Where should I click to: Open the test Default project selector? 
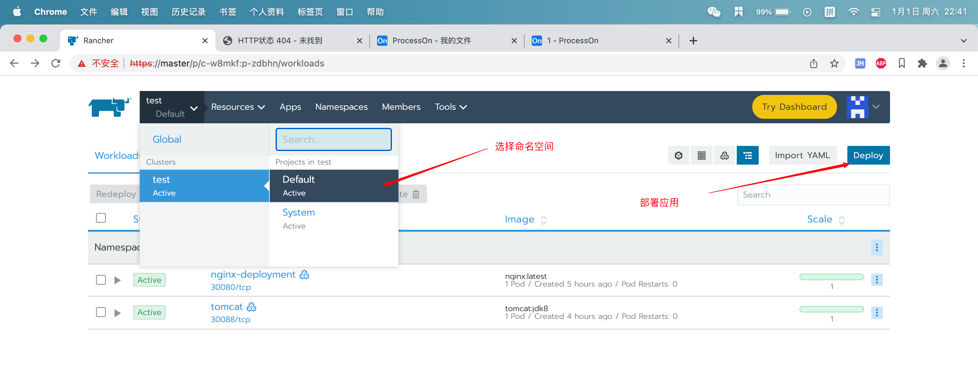[x=172, y=107]
